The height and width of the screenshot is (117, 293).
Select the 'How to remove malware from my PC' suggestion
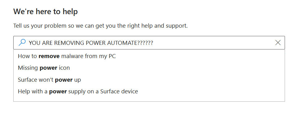(x=149, y=56)
